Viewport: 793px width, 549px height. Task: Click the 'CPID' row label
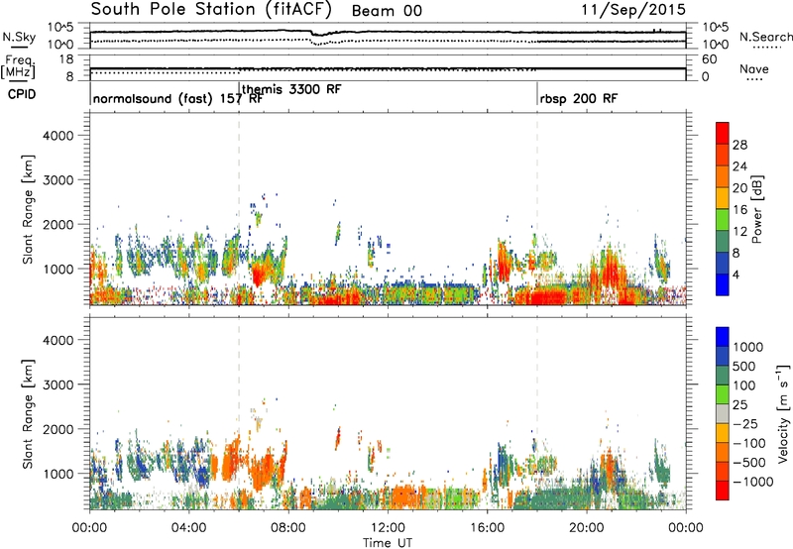(22, 94)
